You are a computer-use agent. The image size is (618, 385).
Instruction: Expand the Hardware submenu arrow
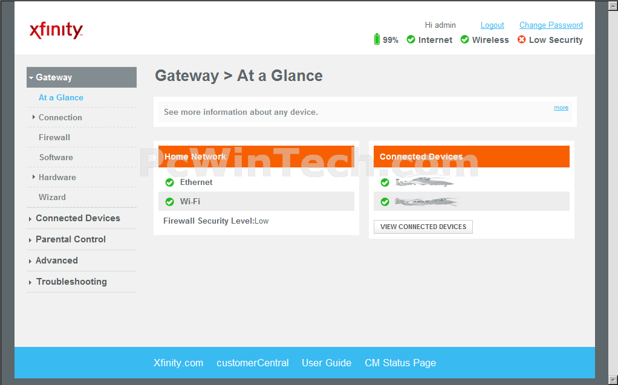pyautogui.click(x=33, y=177)
